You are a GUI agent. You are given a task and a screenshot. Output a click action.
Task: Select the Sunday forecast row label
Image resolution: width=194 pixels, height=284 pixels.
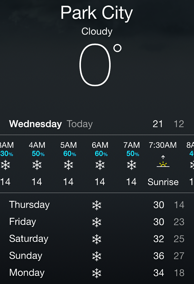(26, 256)
